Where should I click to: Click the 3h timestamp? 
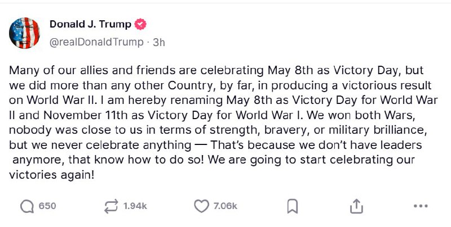tap(159, 42)
